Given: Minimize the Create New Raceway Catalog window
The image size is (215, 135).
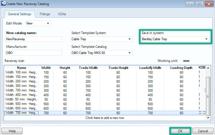Looking at the screenshot, I should click(x=190, y=4).
